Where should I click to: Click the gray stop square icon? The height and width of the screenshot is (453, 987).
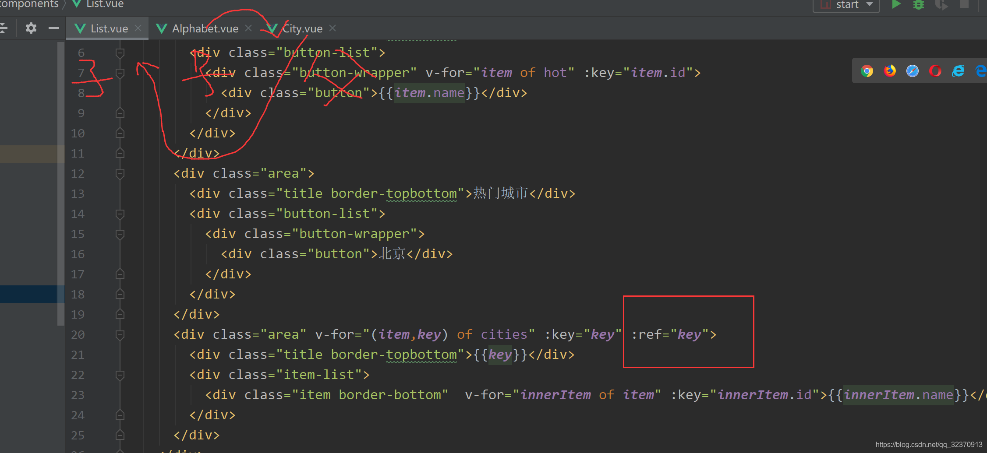[964, 4]
